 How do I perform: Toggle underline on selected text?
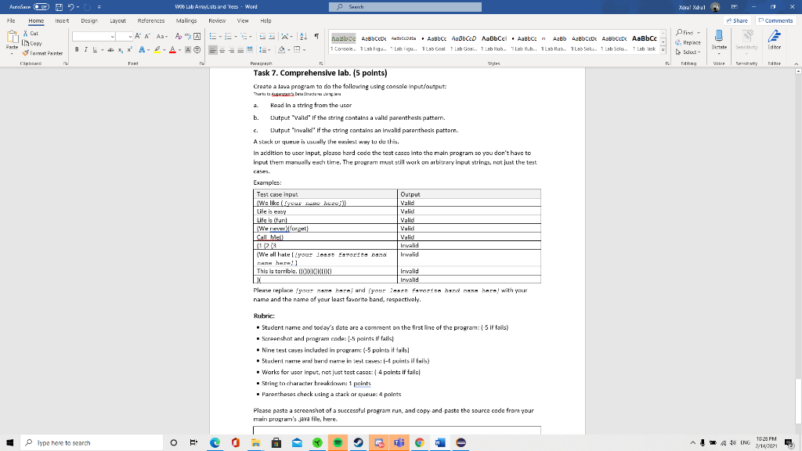click(x=94, y=49)
